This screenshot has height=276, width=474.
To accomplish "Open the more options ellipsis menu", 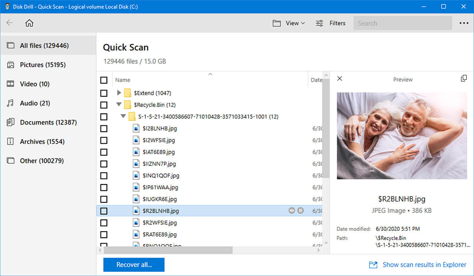I will pyautogui.click(x=463, y=23).
